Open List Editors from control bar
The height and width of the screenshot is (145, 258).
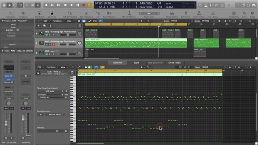point(237,5)
